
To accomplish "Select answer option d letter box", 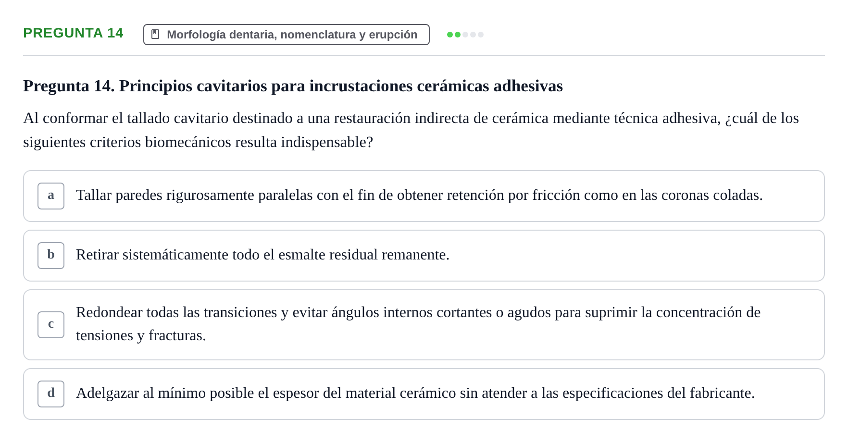I will (51, 394).
